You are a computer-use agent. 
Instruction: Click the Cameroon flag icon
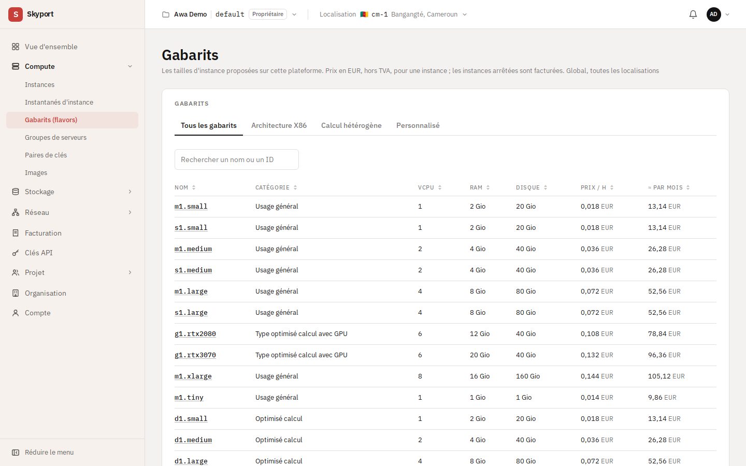[x=364, y=14]
